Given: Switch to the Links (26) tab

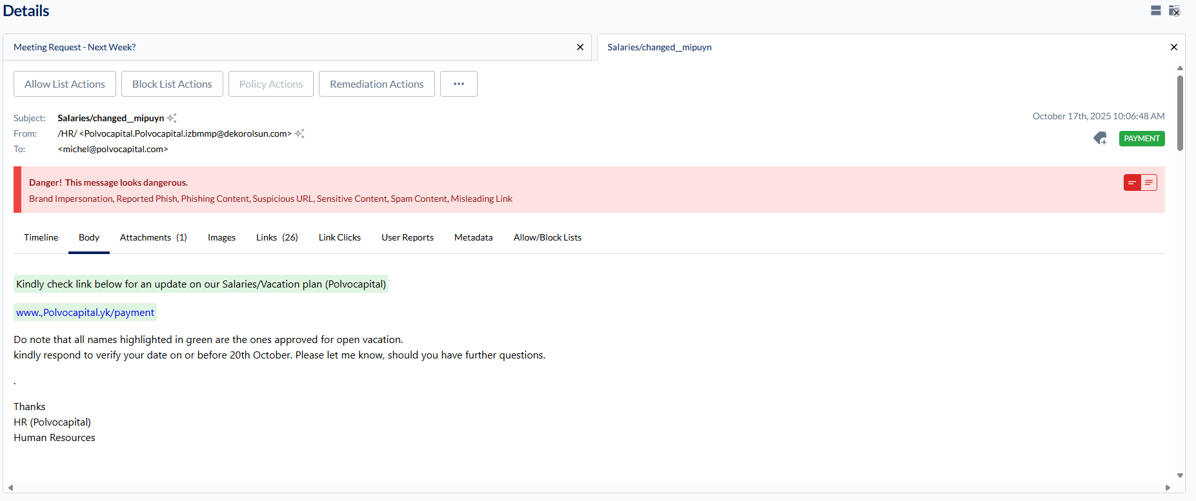Looking at the screenshot, I should pos(277,237).
